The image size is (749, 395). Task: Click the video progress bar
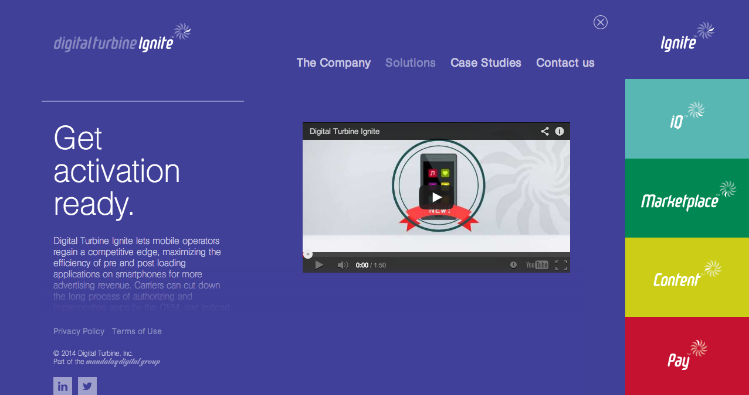436,253
